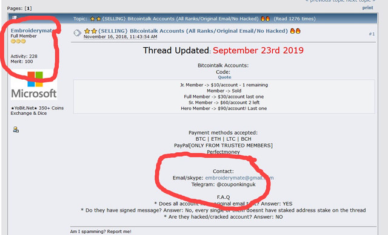Click the embroiderymate@gmail.com email link

coord(239,178)
